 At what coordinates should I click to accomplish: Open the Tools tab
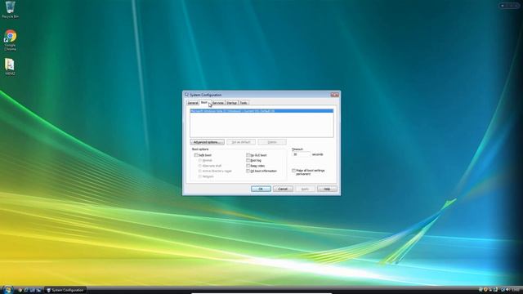[244, 103]
